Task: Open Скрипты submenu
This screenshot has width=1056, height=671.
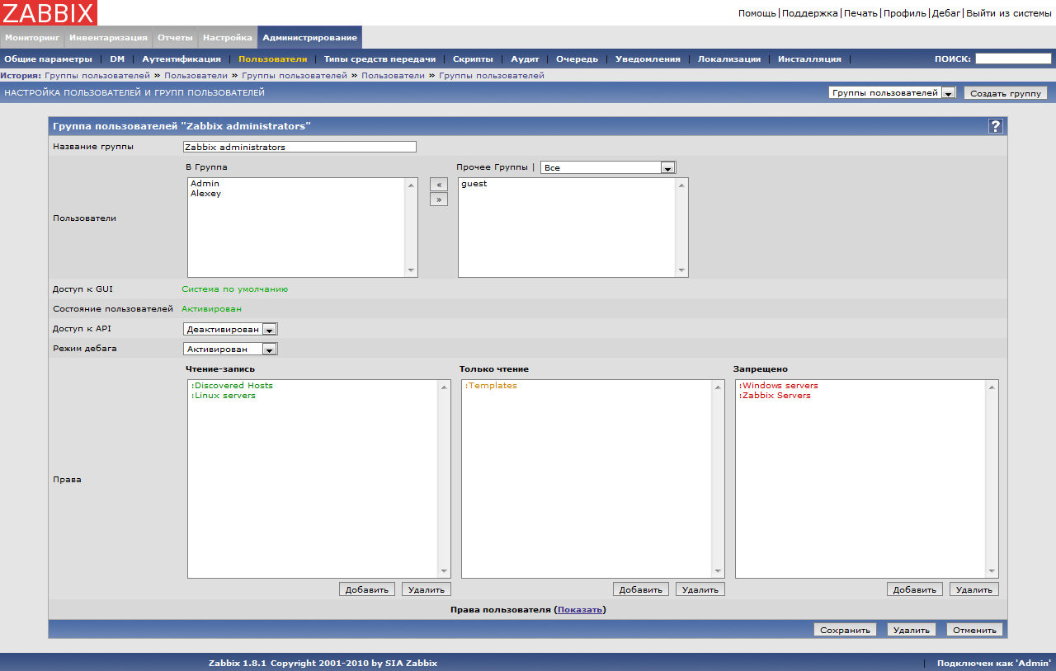Action: pos(473,59)
